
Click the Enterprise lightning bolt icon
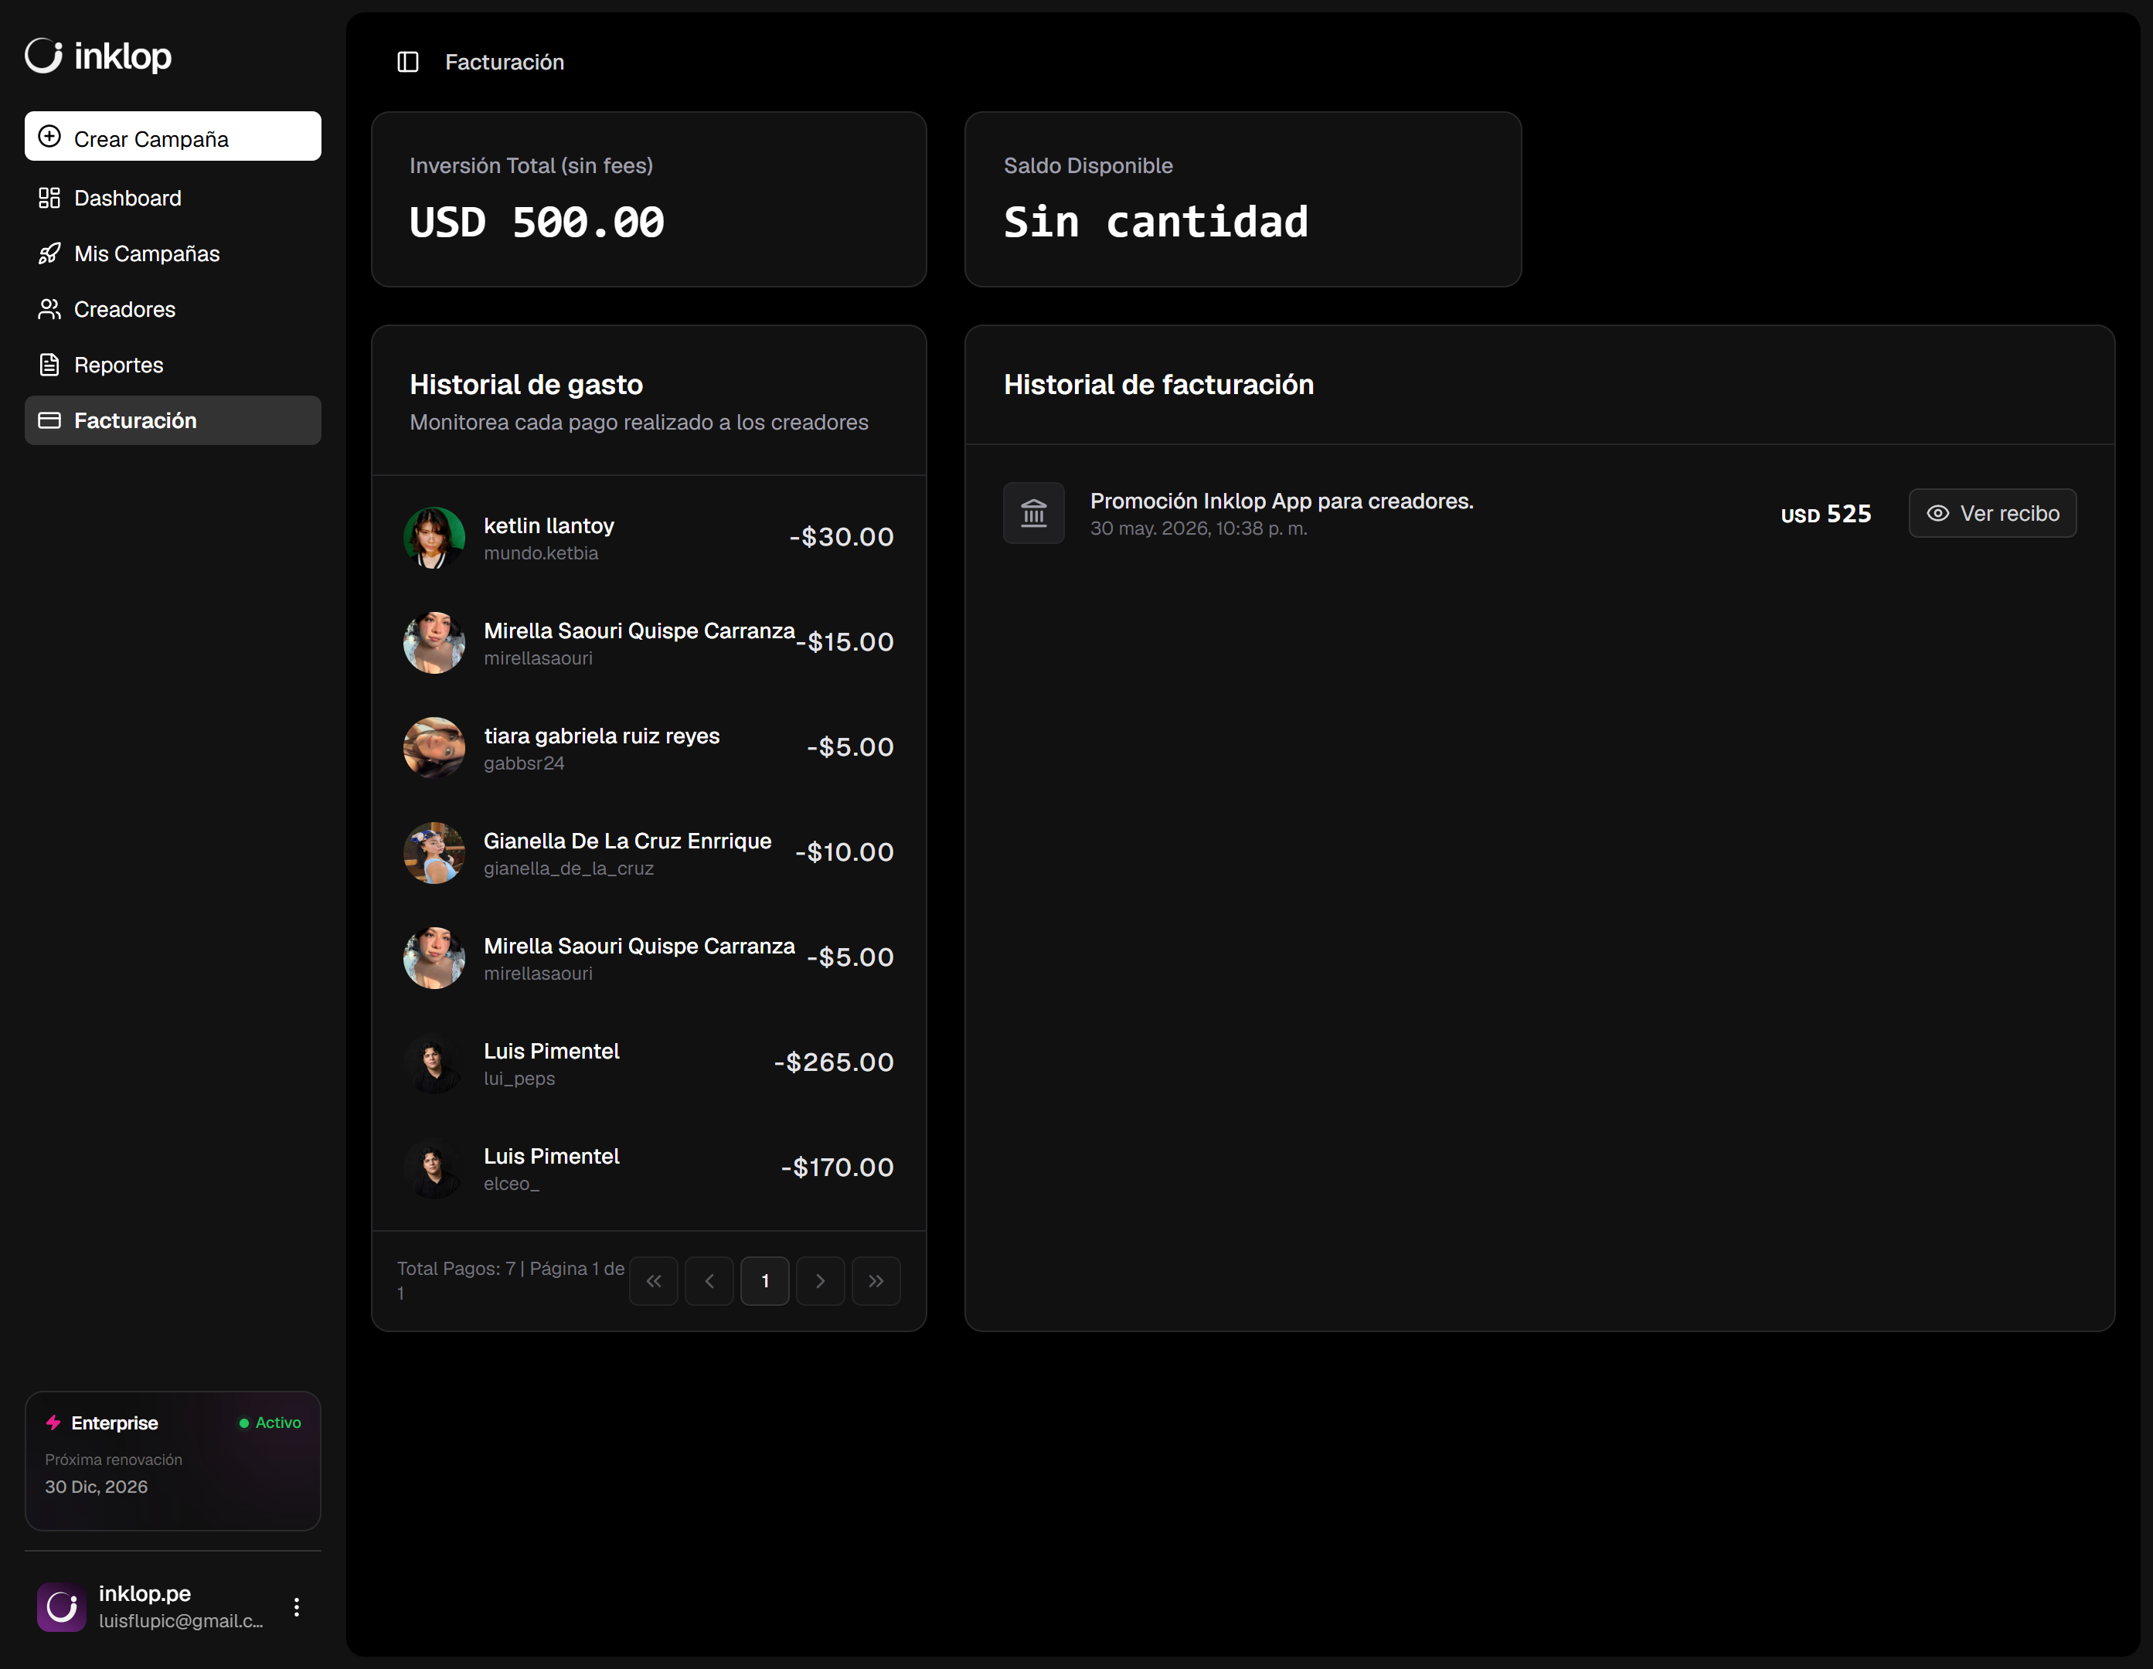53,1423
